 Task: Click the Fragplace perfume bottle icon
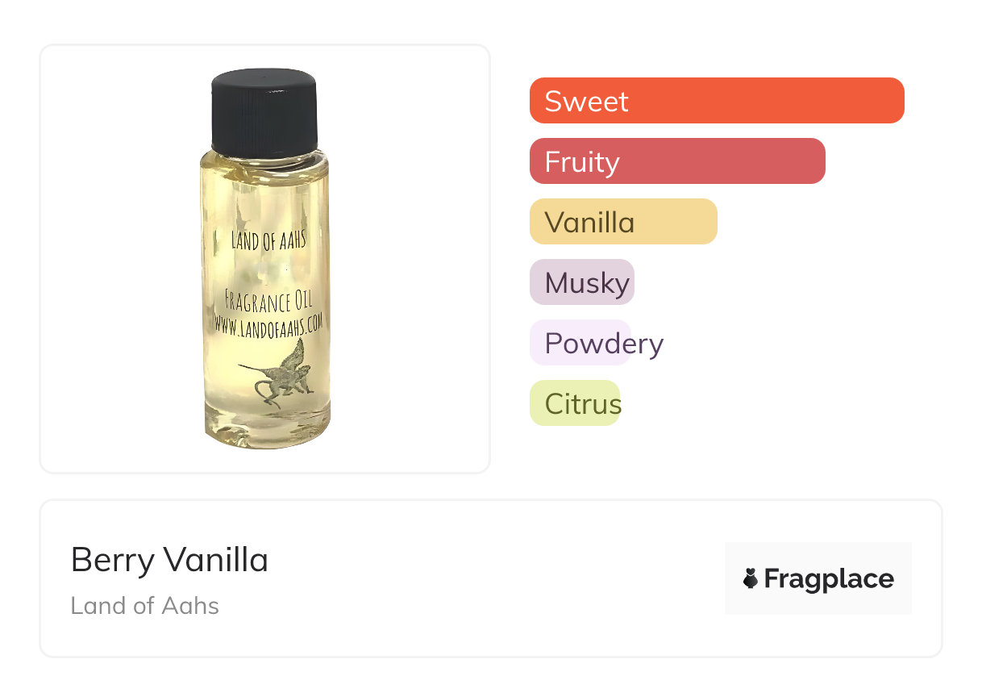click(751, 578)
